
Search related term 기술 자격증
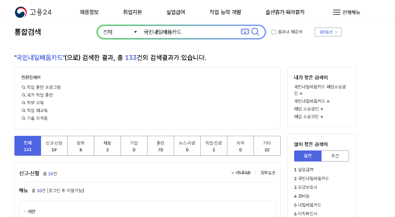point(37,118)
